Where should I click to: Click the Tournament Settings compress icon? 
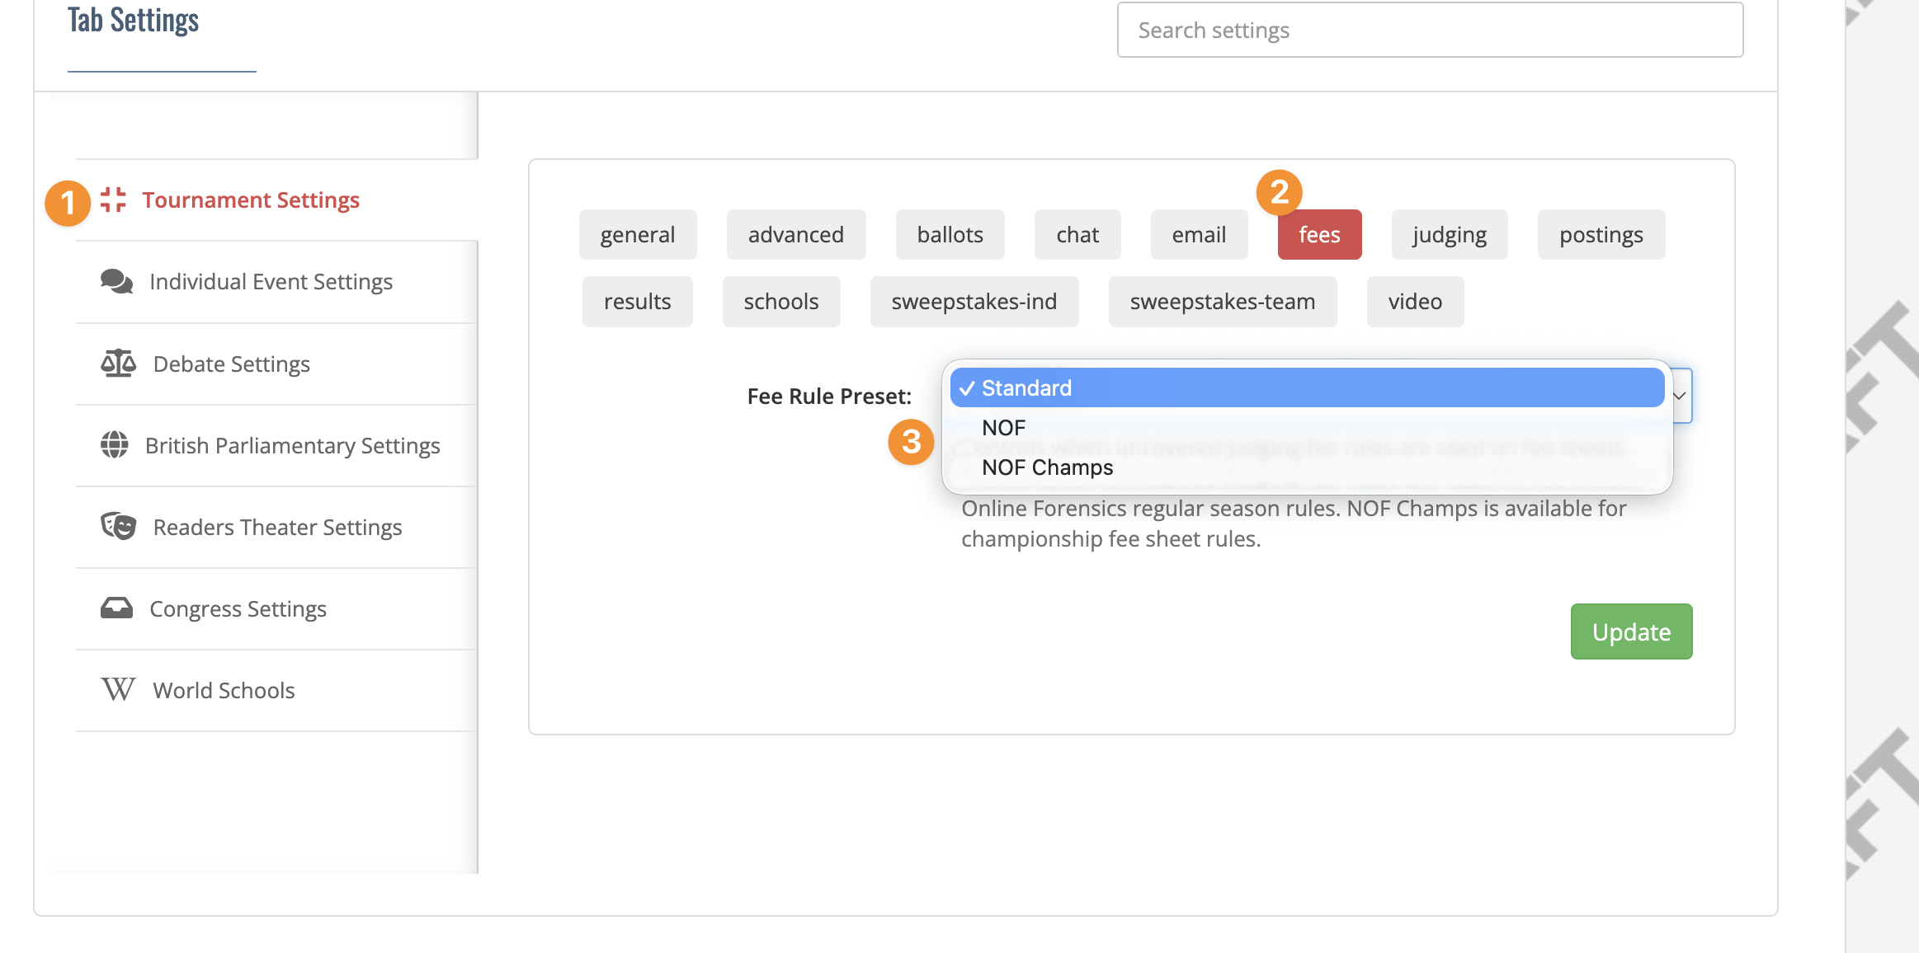click(113, 200)
